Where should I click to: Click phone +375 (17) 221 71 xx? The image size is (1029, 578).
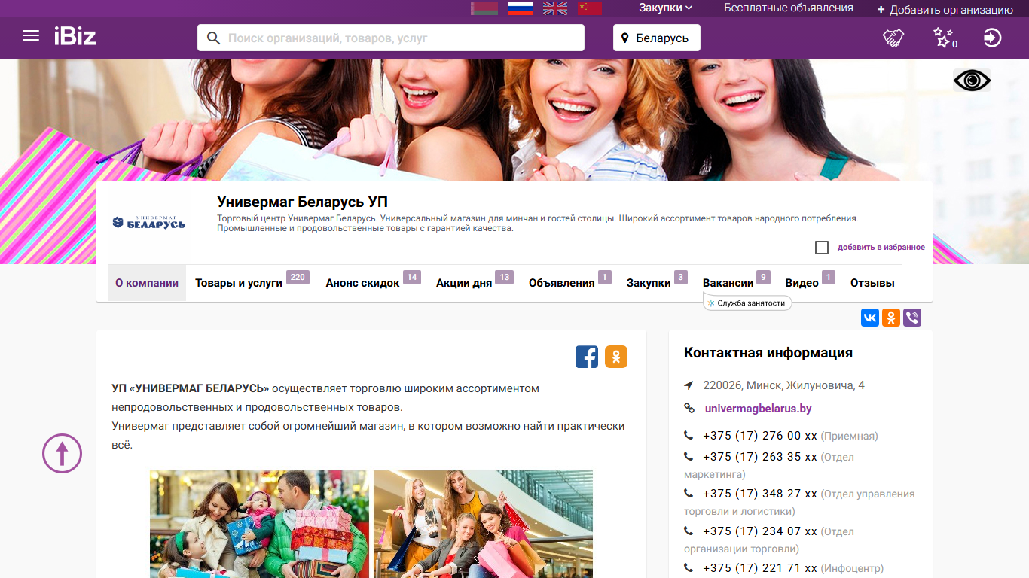[760, 568]
